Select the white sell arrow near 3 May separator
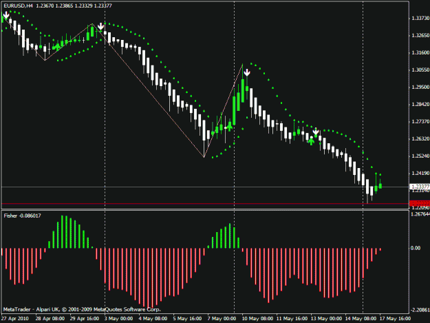Screen dimensions: 430x323 101,26
